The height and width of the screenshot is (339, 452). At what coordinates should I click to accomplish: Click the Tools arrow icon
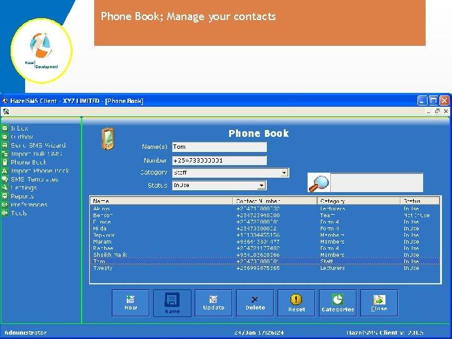(x=5, y=213)
